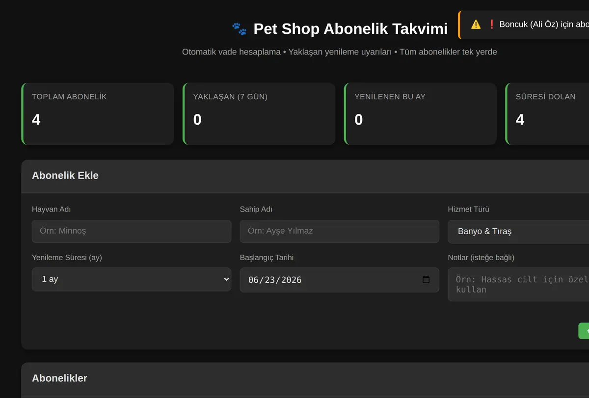This screenshot has height=398, width=589.
Task: Select the Süresi Dolan stat card
Action: click(x=547, y=114)
